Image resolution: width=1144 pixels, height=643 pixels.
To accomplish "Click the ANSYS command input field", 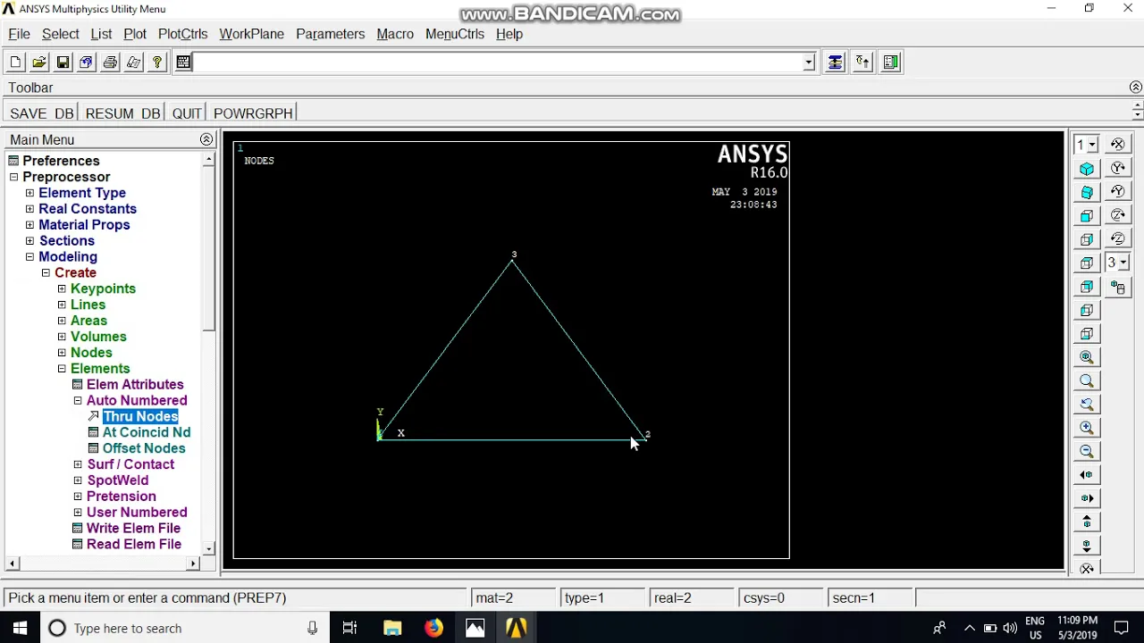I will coord(498,63).
